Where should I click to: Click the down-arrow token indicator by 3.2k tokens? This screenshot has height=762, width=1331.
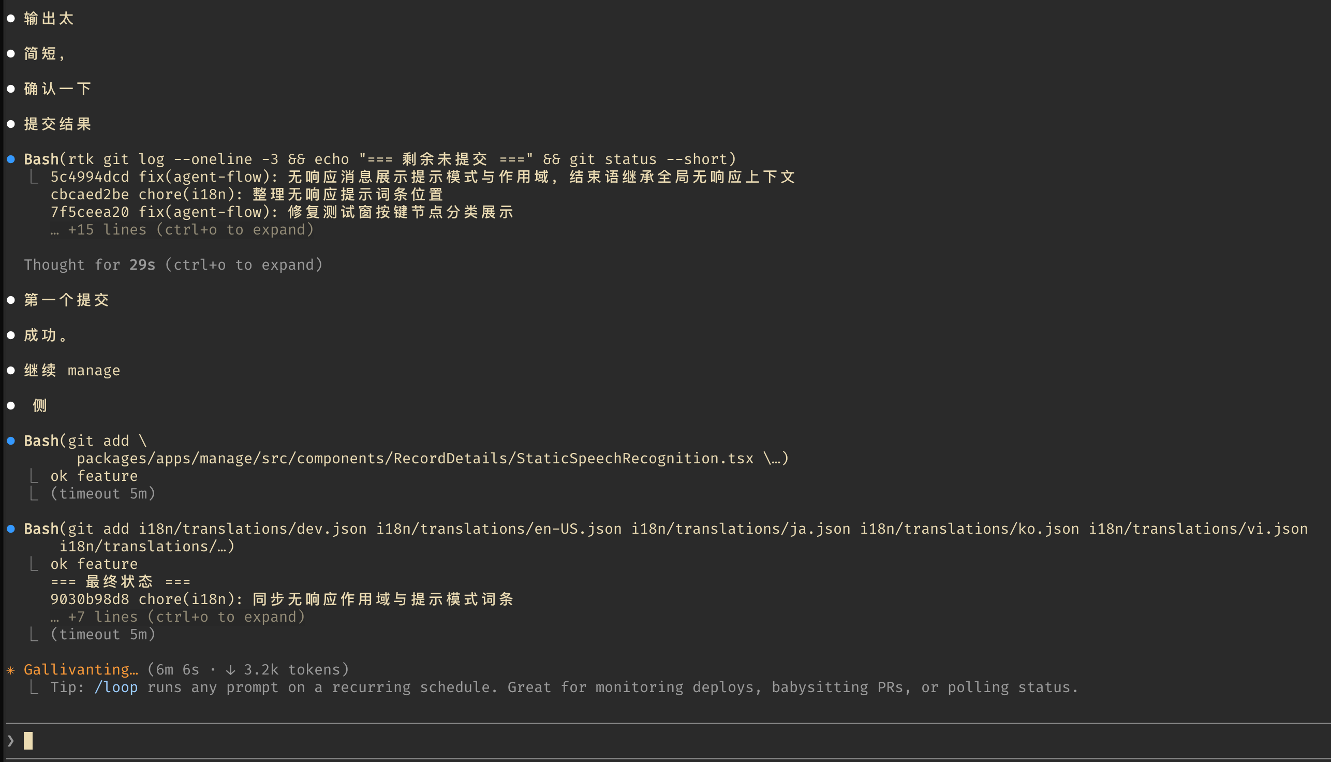pos(230,670)
